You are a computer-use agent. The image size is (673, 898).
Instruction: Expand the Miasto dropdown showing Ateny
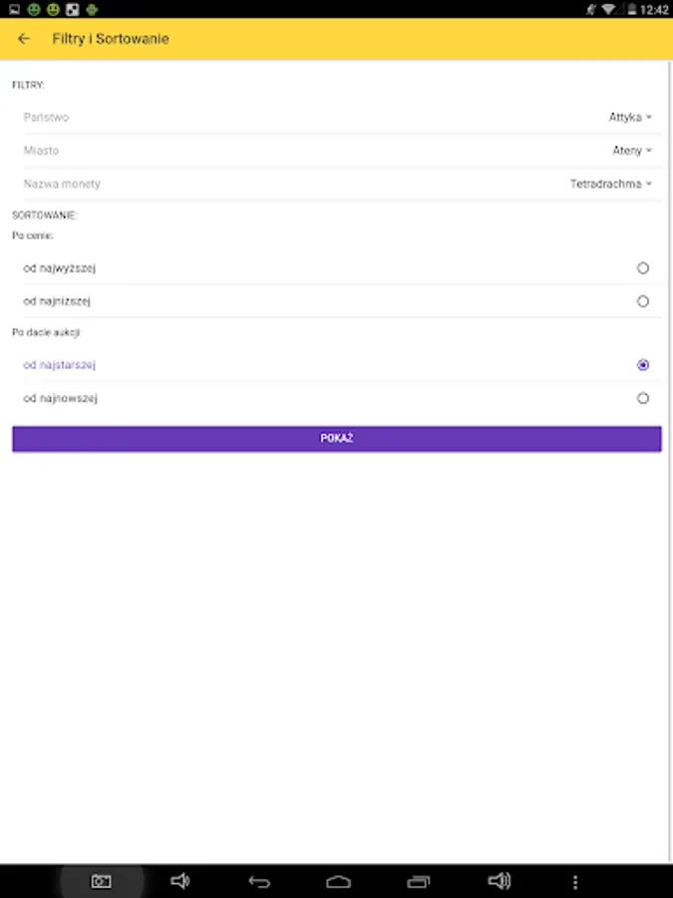[x=632, y=151]
